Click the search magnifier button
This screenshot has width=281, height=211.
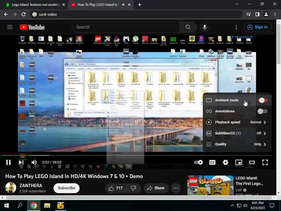click(x=188, y=27)
